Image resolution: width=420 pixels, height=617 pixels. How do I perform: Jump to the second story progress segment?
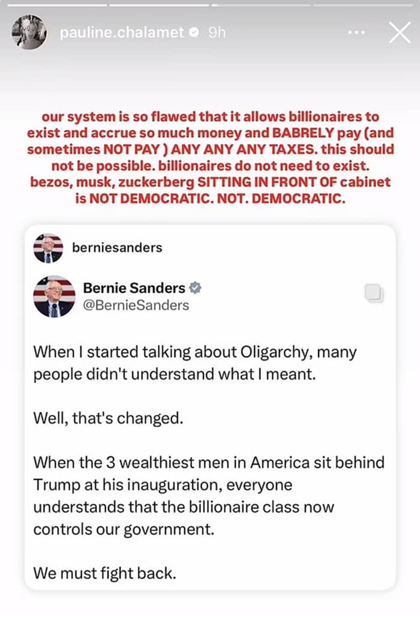159,5
